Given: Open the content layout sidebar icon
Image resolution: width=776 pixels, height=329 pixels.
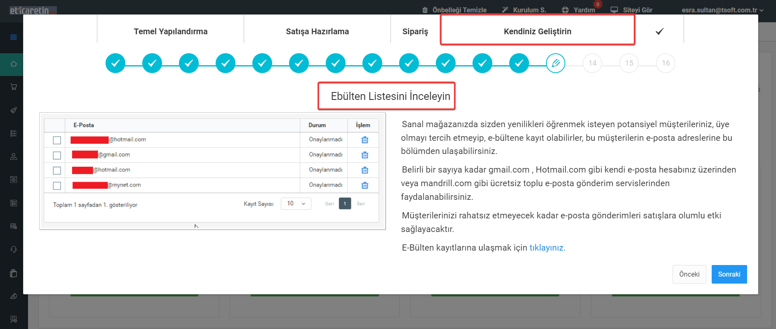Looking at the screenshot, I should click(x=14, y=203).
